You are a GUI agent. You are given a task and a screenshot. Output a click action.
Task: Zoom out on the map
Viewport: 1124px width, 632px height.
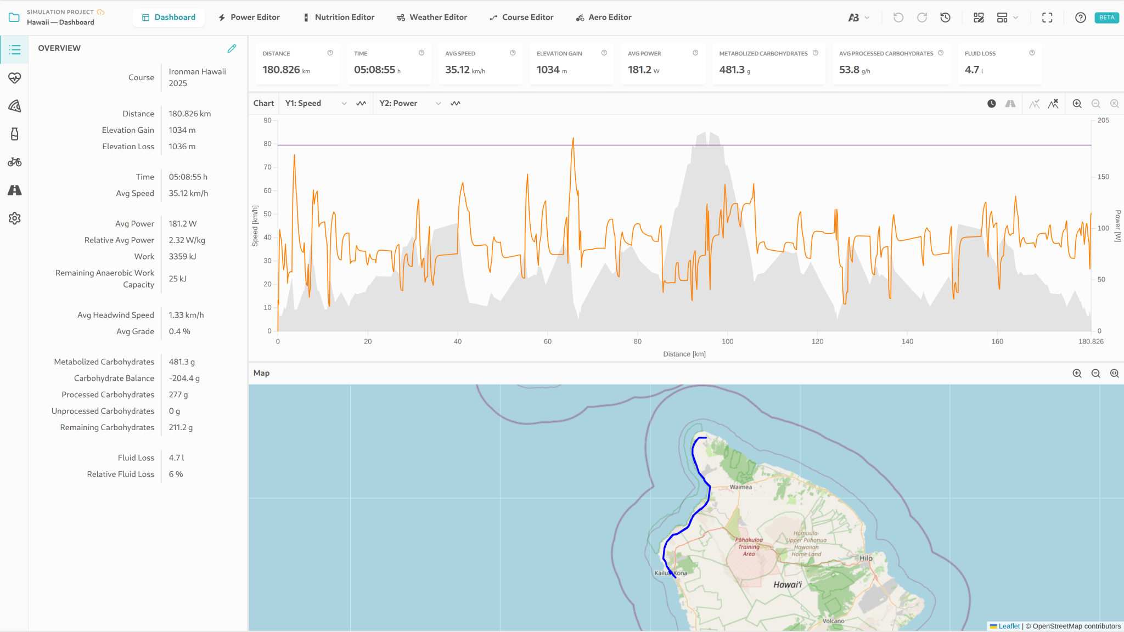tap(1096, 374)
